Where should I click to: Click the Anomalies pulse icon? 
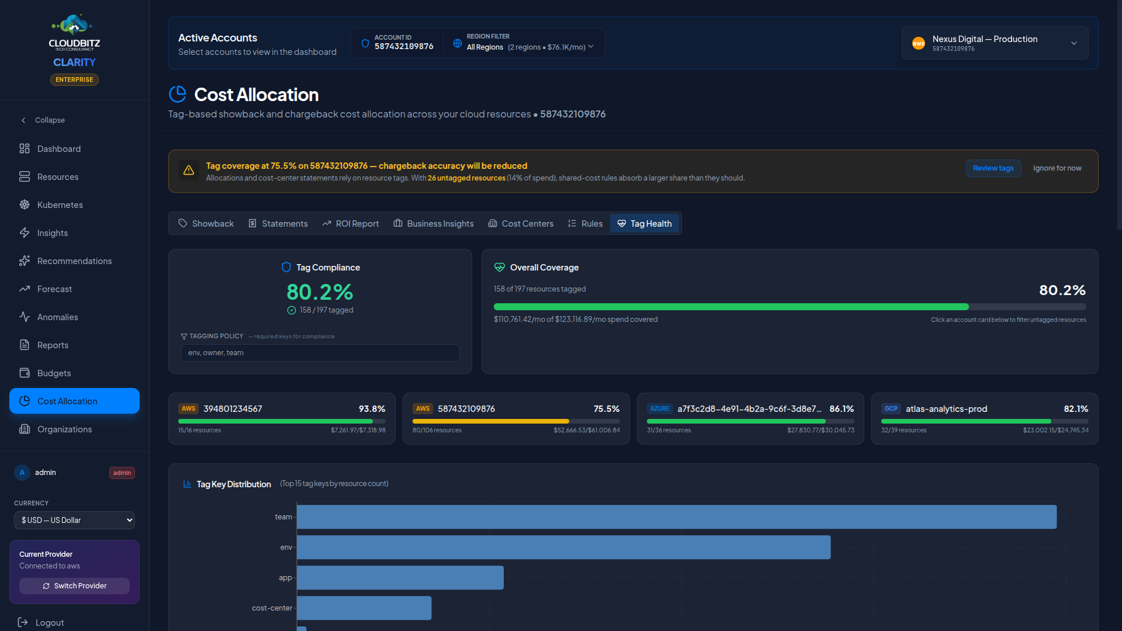pyautogui.click(x=25, y=317)
